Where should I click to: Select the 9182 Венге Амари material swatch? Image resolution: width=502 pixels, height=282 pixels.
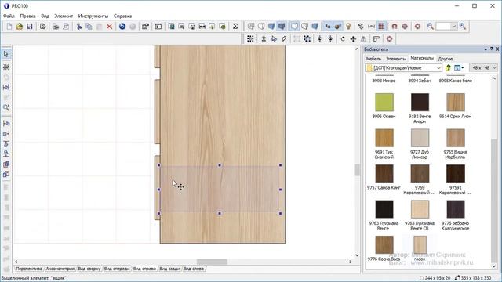coord(420,103)
